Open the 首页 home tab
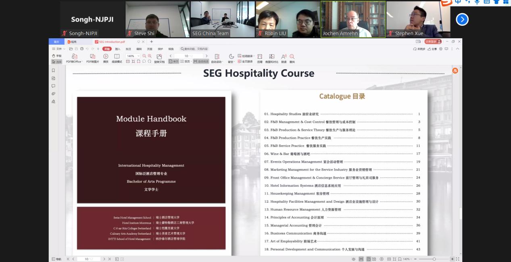The width and height of the screenshot is (511, 262). click(56, 41)
